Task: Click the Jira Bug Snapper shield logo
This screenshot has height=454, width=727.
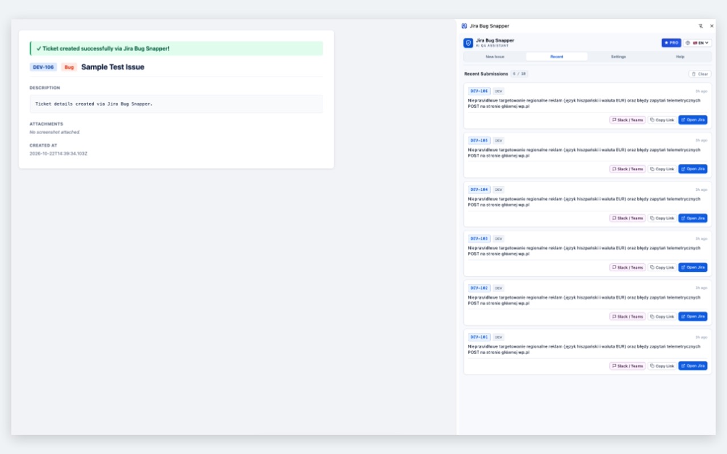Action: [468, 43]
